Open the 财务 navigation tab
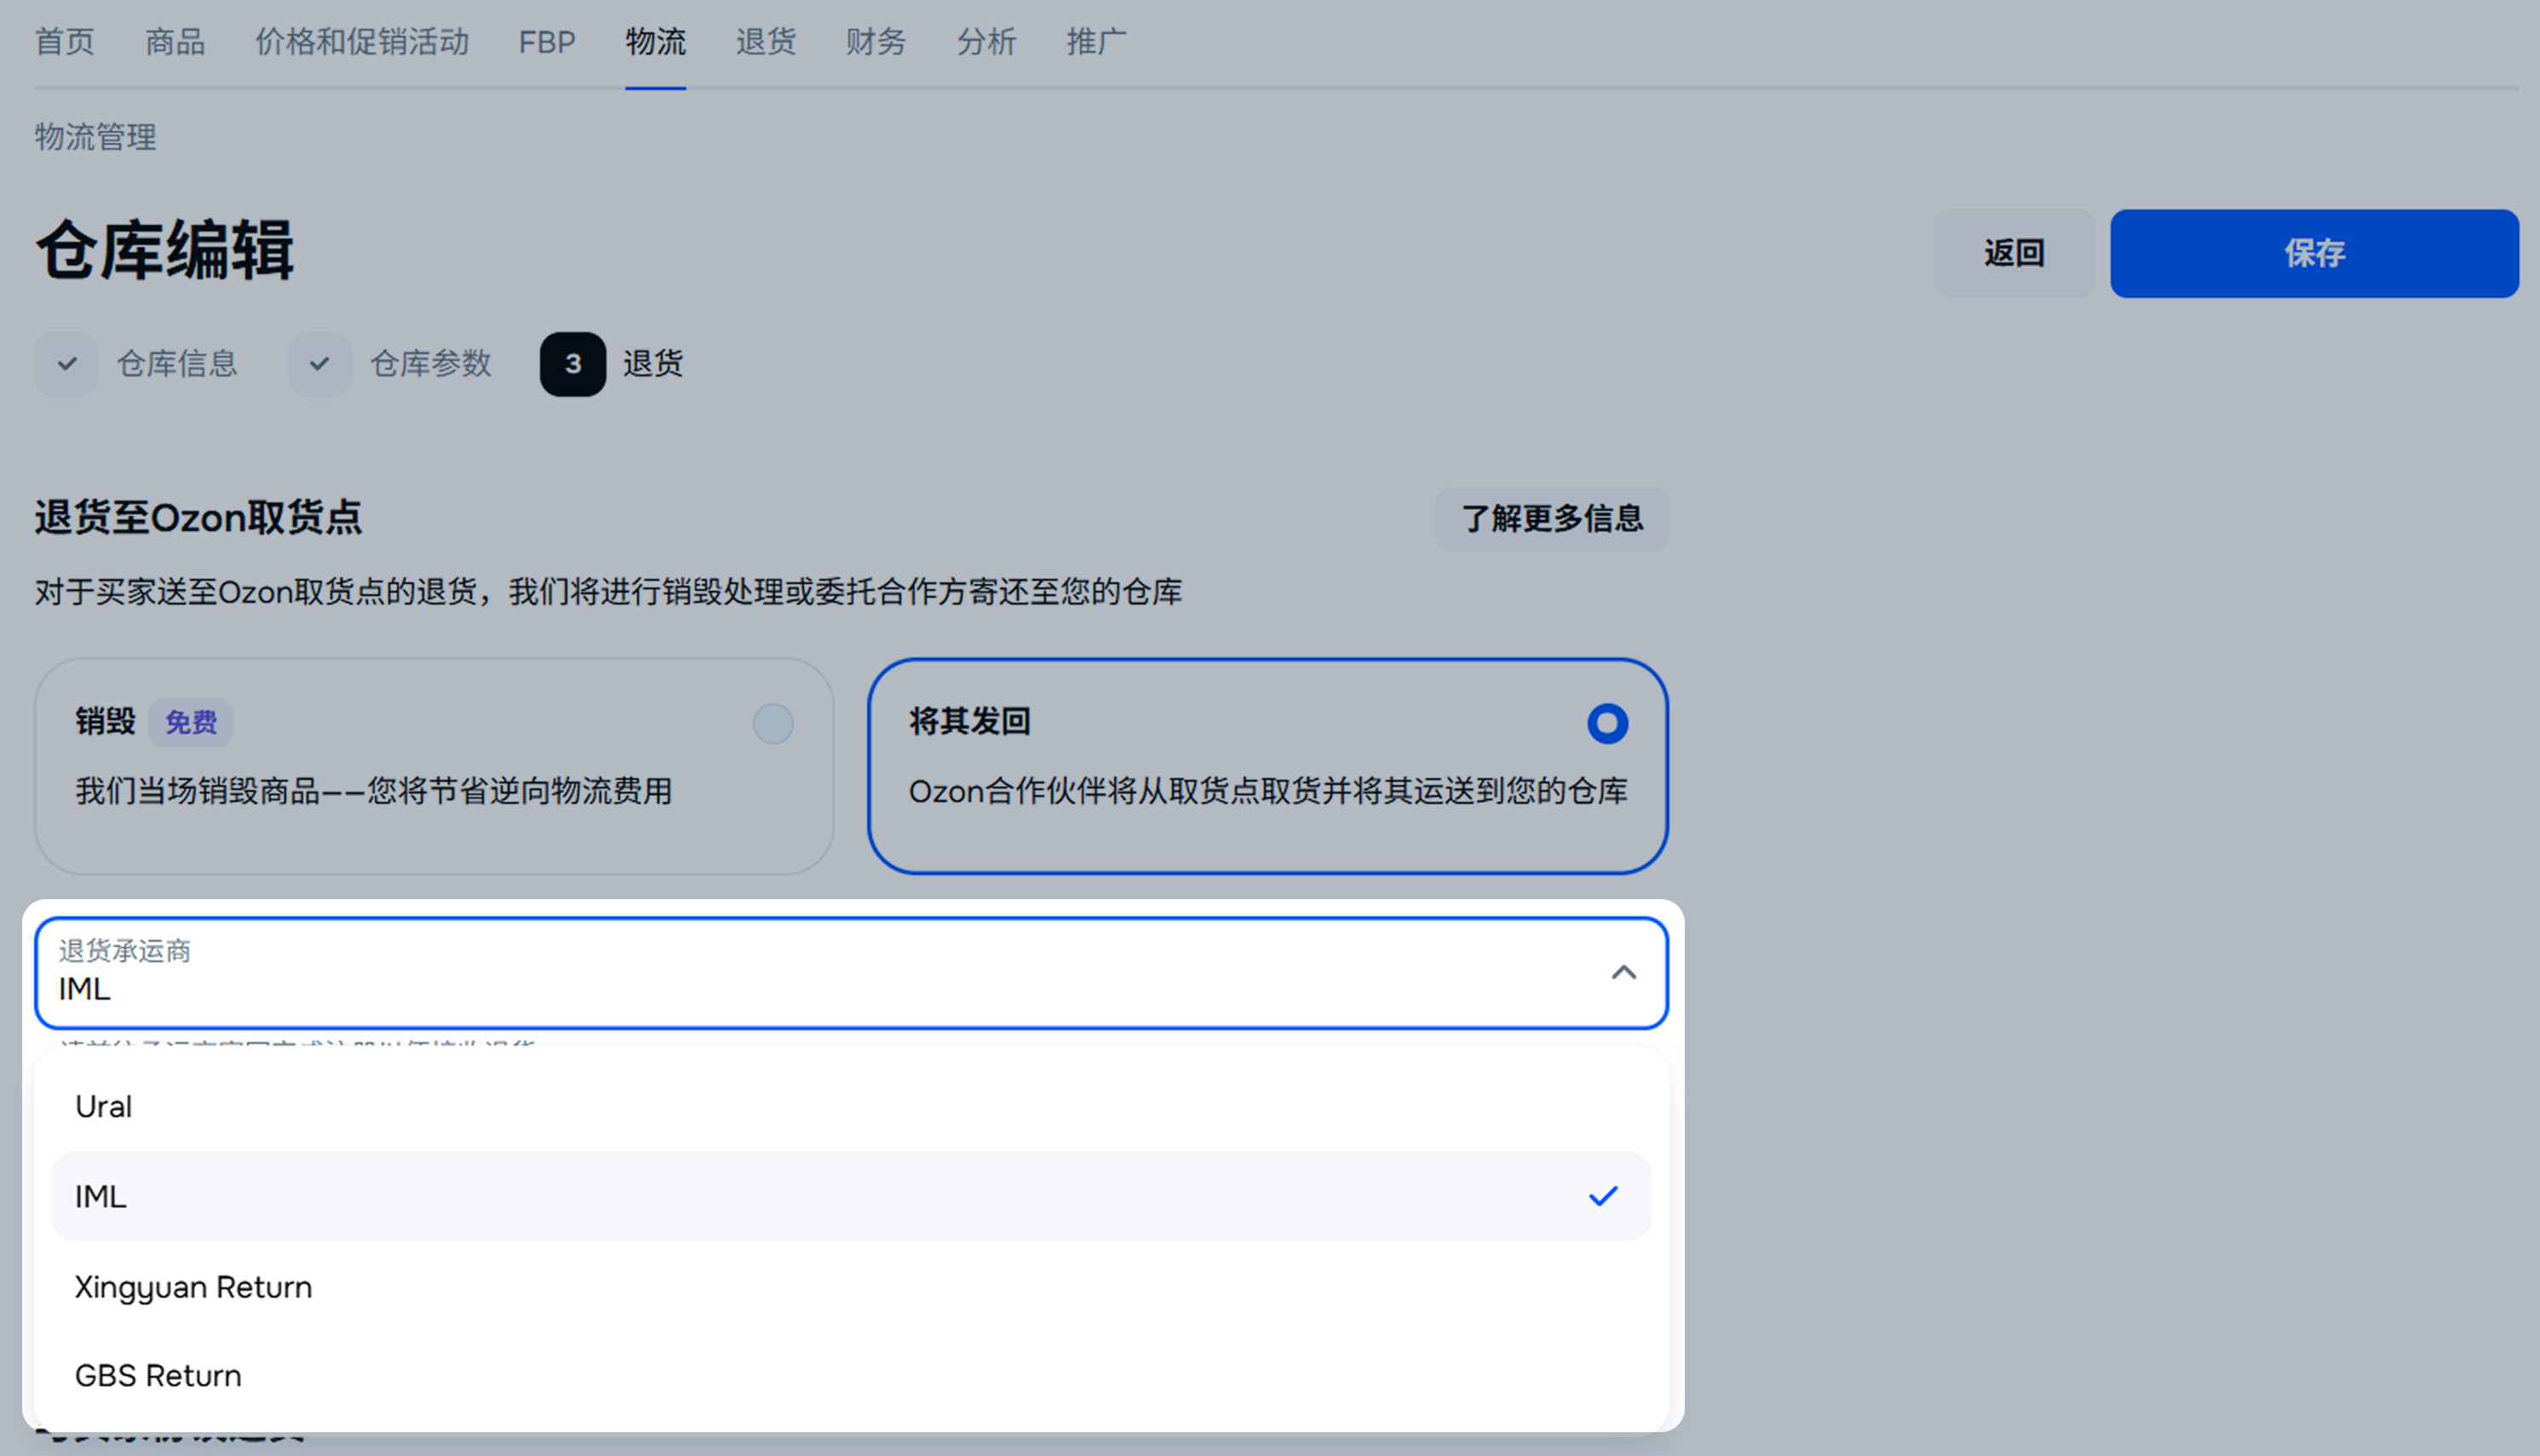 [x=876, y=42]
